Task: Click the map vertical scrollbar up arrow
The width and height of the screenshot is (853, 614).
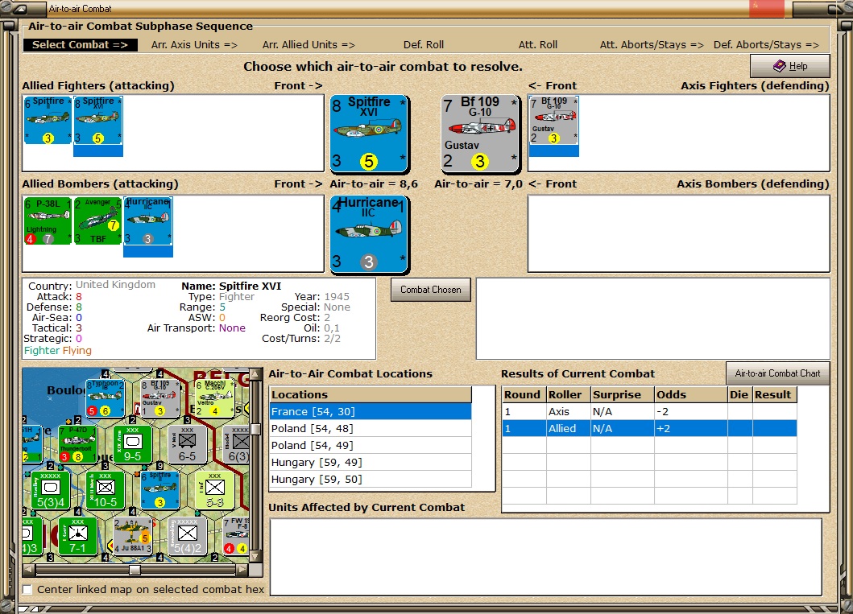Action: pos(255,374)
